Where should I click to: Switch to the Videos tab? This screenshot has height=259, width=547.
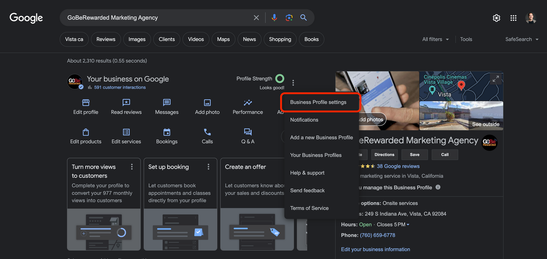[x=196, y=39]
